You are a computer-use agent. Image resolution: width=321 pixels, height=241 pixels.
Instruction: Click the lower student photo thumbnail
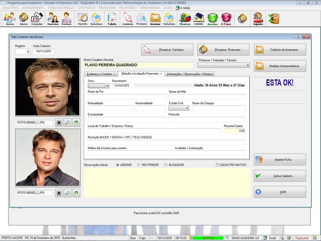[47, 157]
